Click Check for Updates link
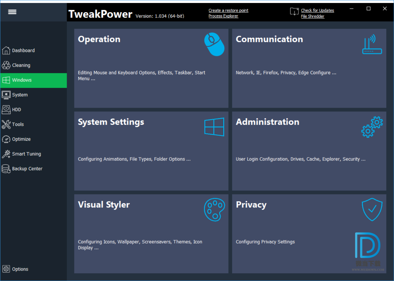Screen dimensions: 394x281 (x=317, y=10)
